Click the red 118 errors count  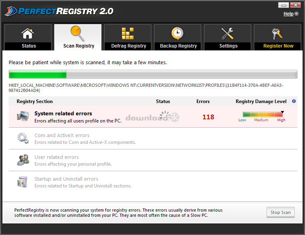click(208, 117)
